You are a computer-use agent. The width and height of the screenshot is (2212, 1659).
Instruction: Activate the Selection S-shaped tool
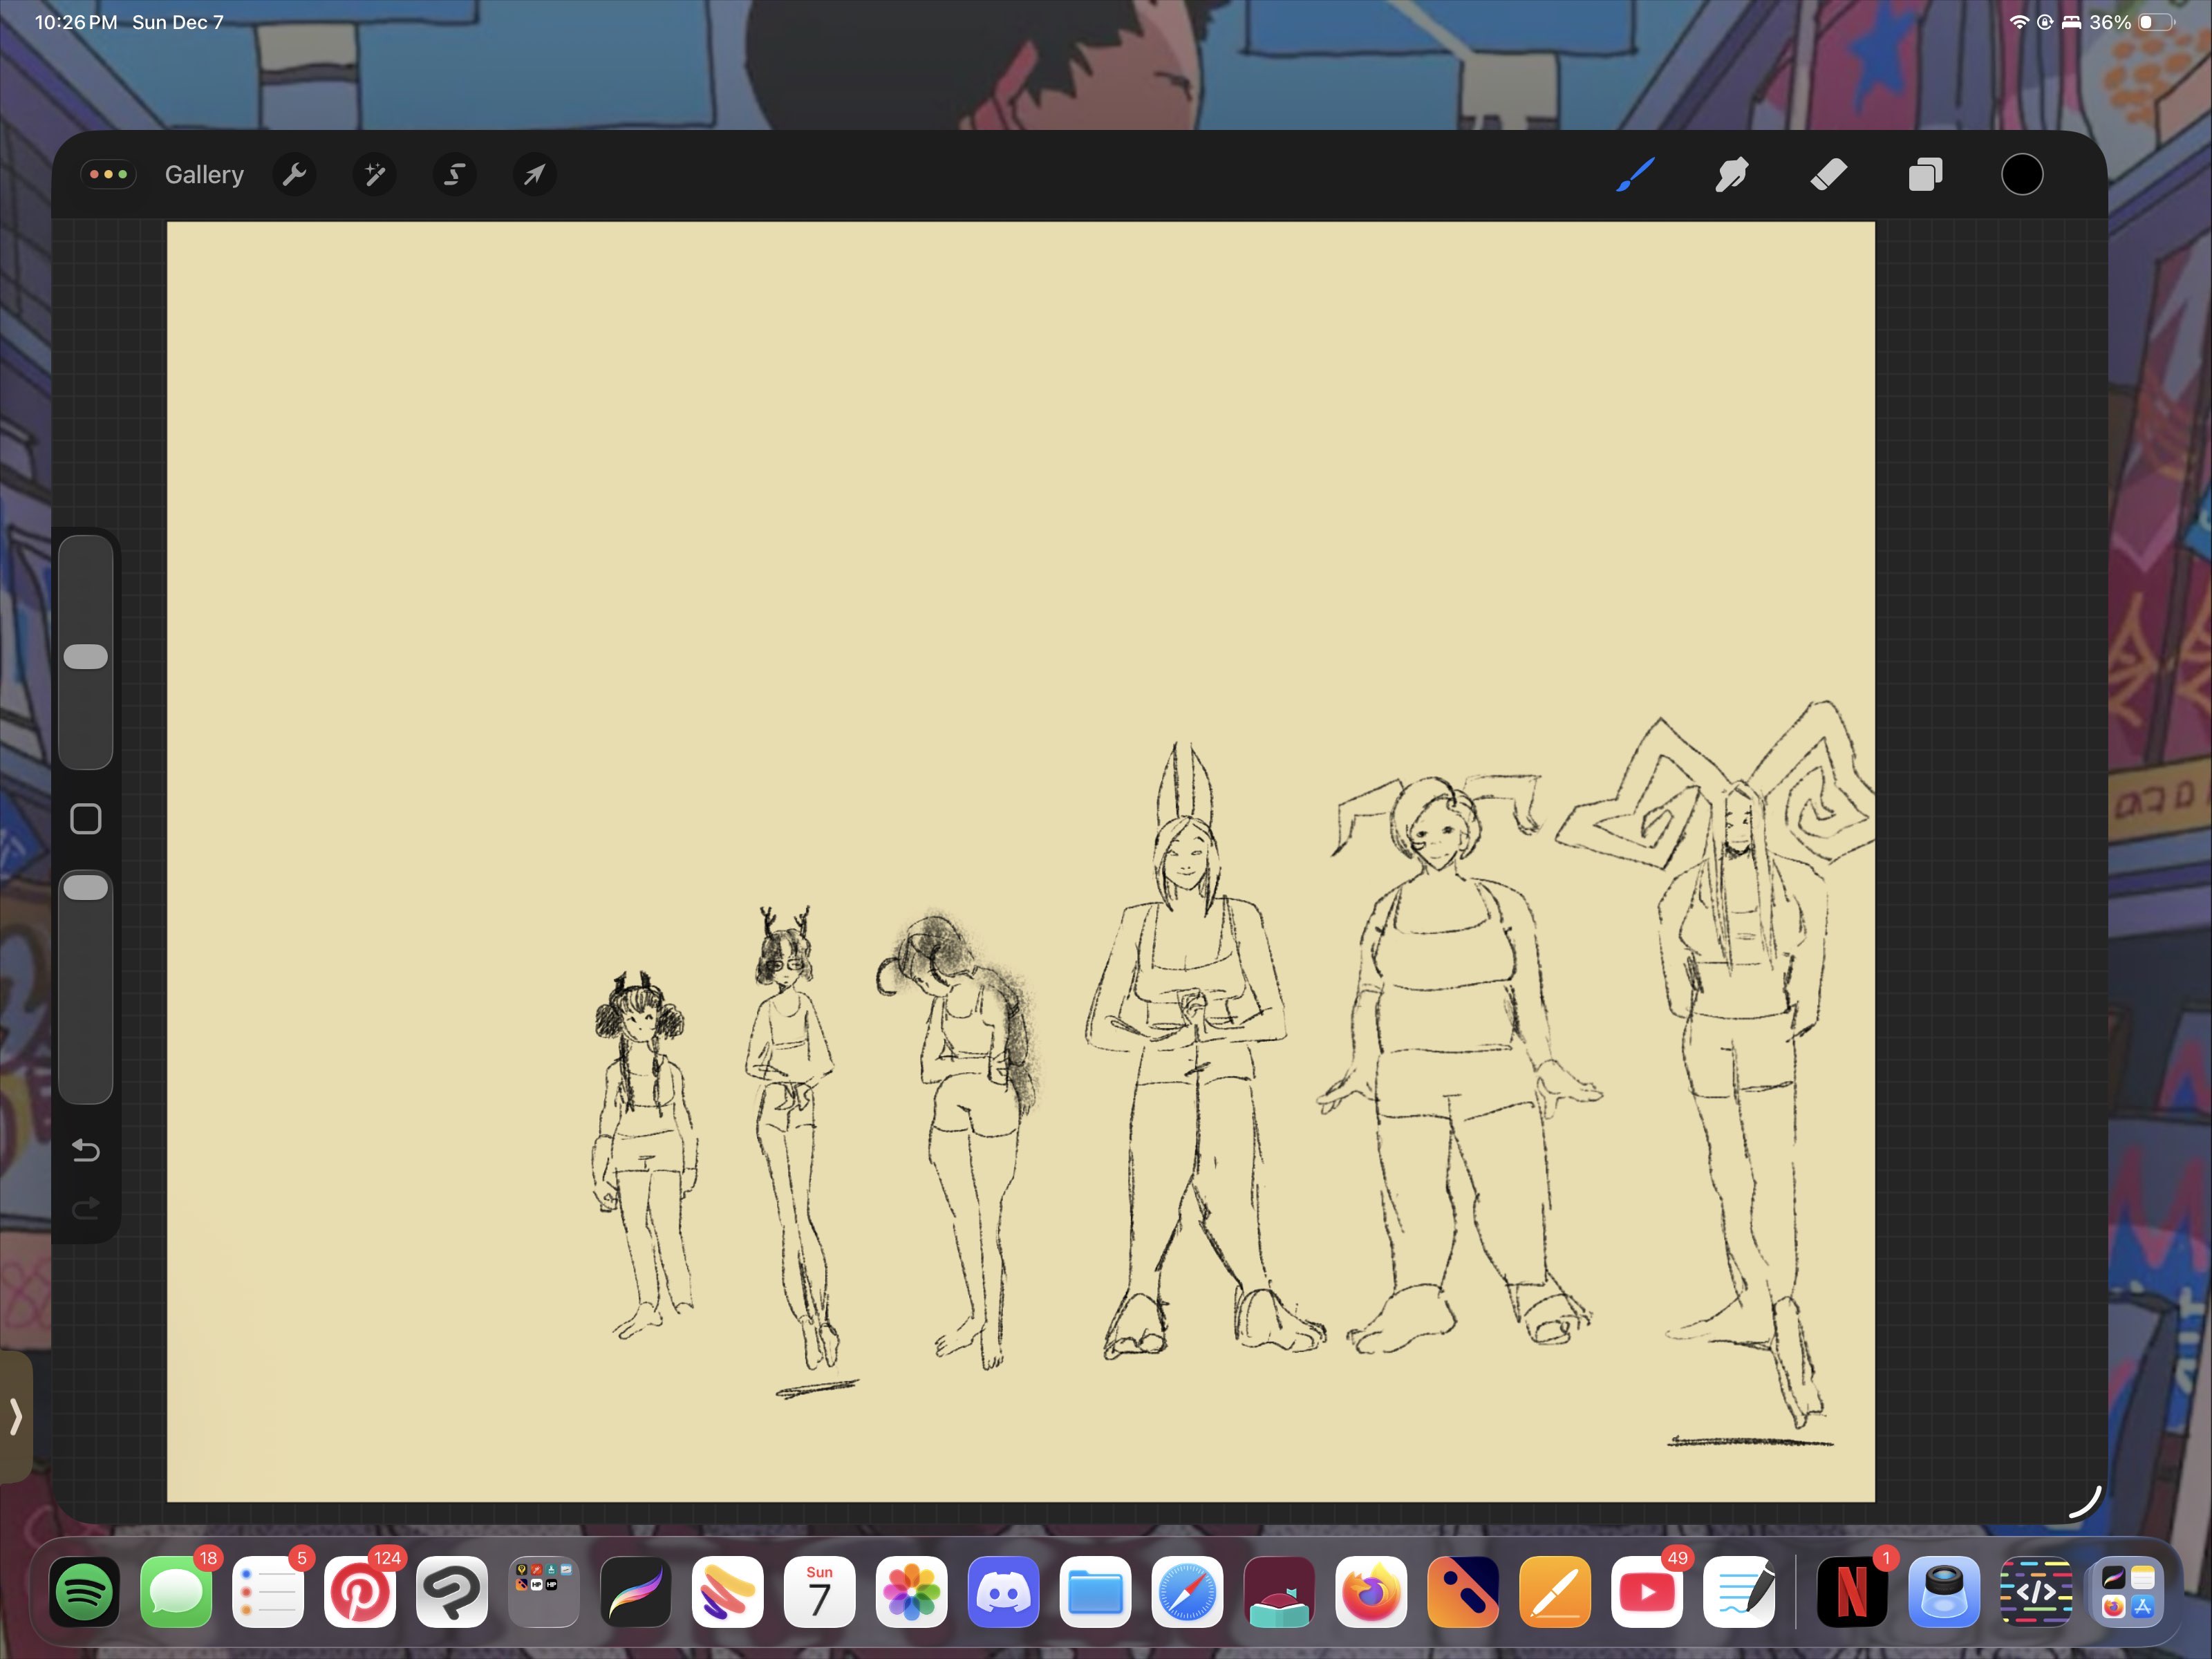454,175
